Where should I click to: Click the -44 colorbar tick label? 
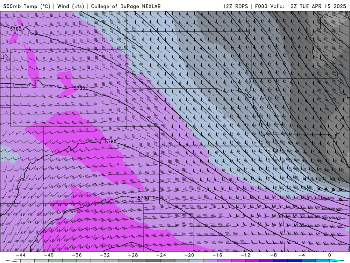point(21,255)
